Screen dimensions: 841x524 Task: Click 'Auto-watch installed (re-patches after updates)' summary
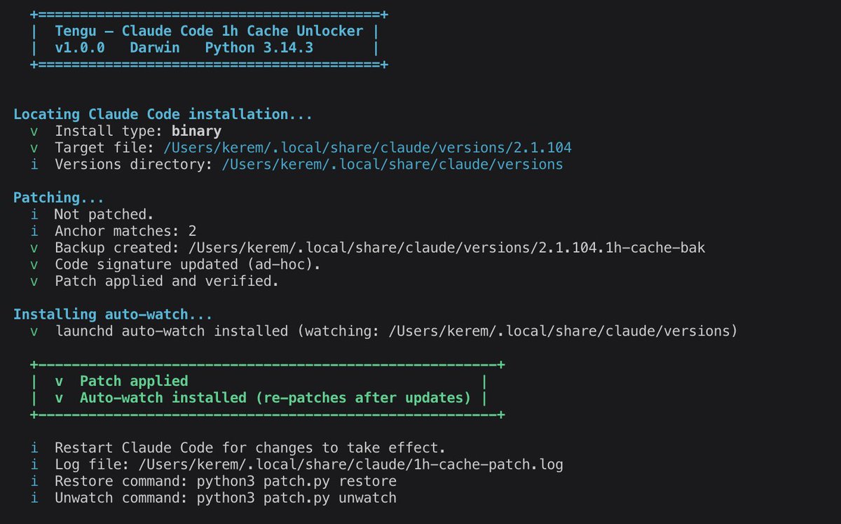(x=275, y=398)
